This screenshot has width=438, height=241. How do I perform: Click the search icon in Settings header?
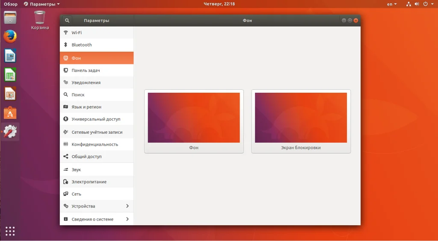point(67,21)
